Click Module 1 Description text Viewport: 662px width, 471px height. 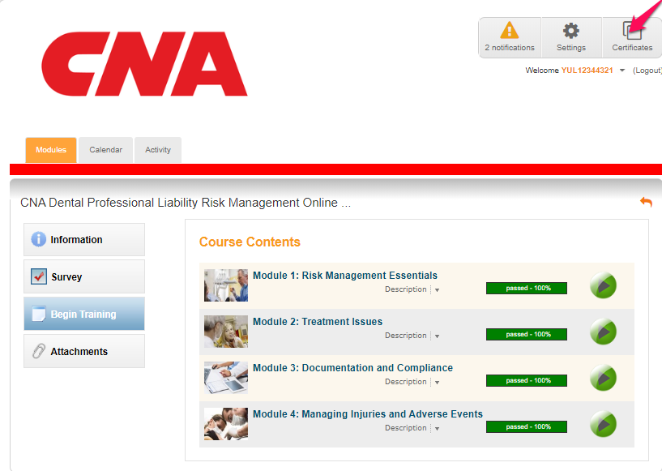tap(406, 289)
